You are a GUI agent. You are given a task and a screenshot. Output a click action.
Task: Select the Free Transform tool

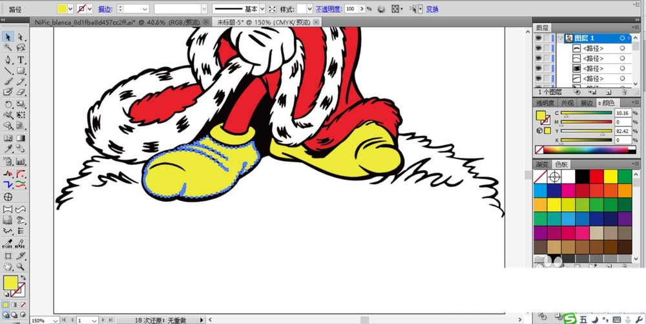[21, 115]
